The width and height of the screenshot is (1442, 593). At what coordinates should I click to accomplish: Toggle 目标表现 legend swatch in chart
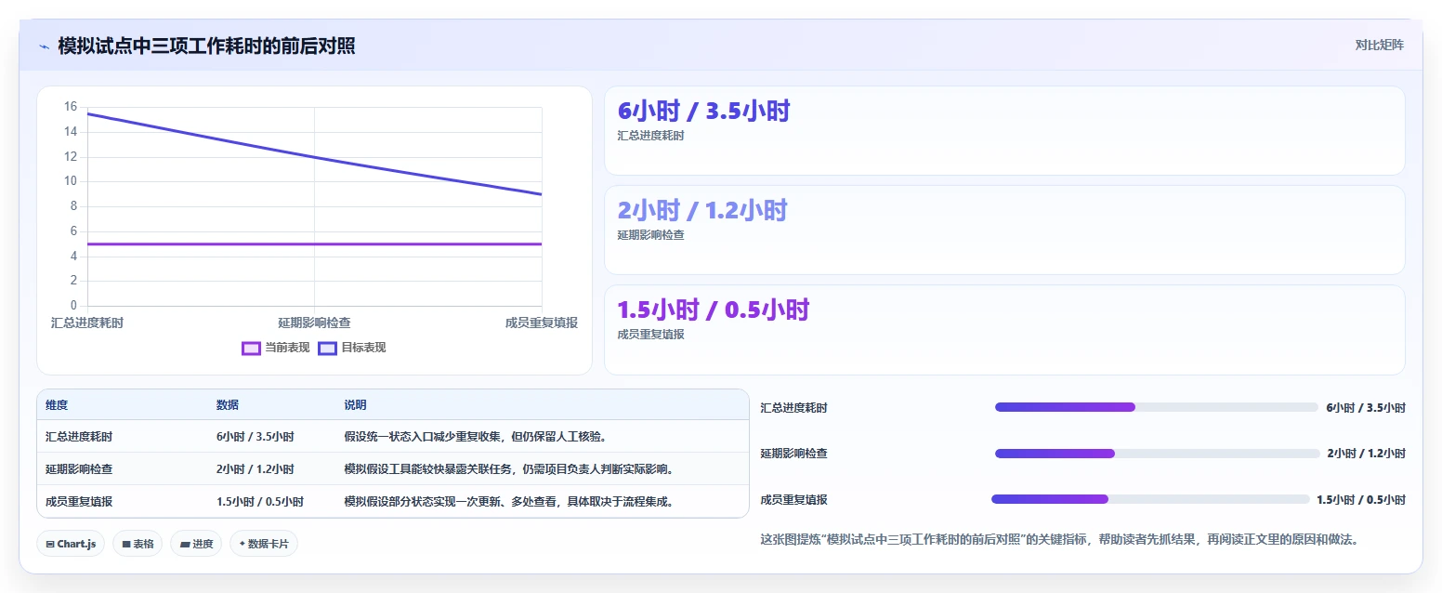point(327,348)
